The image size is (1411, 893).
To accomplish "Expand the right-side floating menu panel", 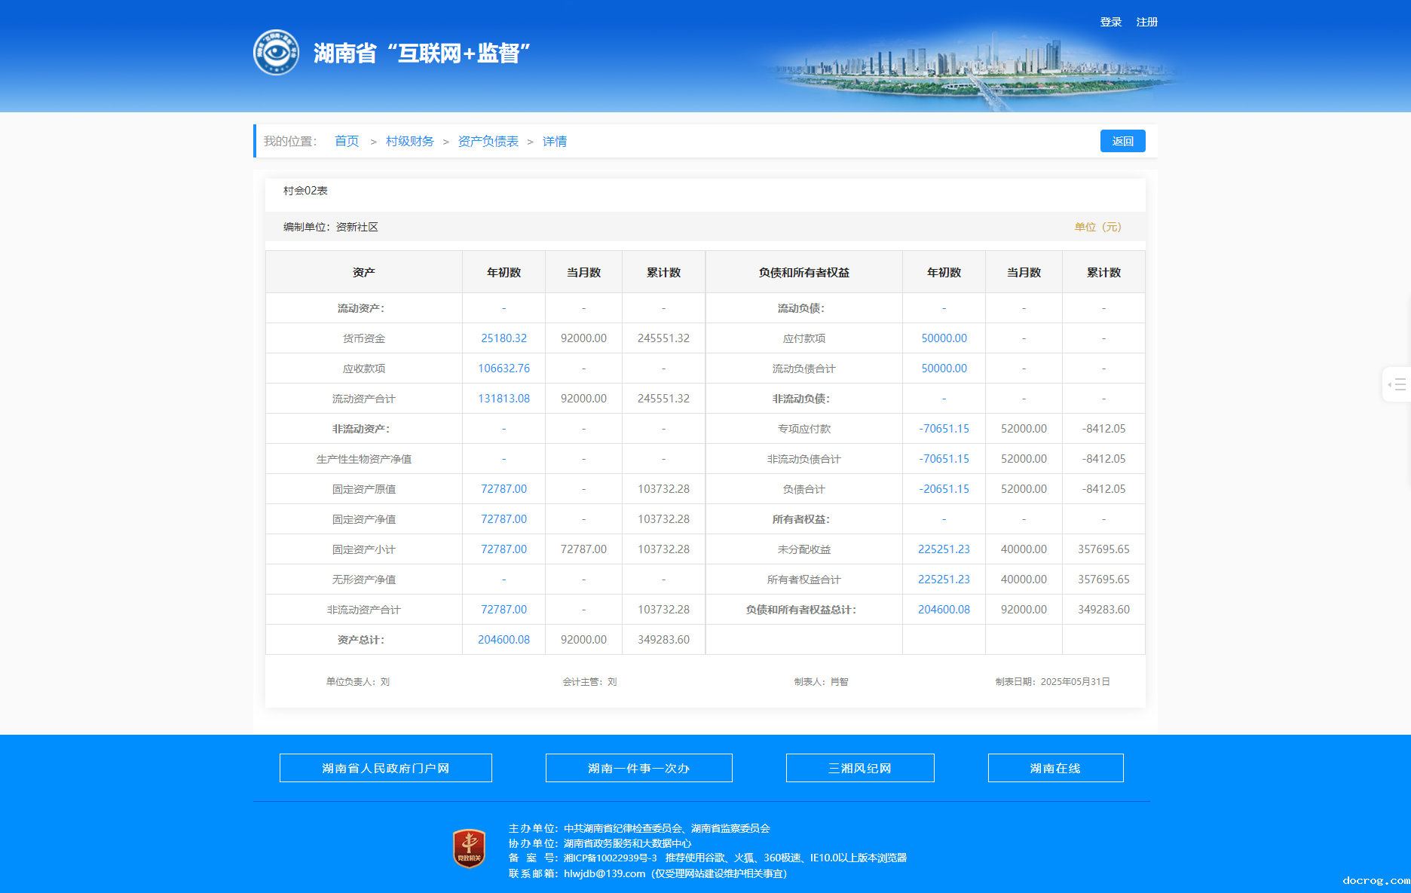I will [1397, 384].
